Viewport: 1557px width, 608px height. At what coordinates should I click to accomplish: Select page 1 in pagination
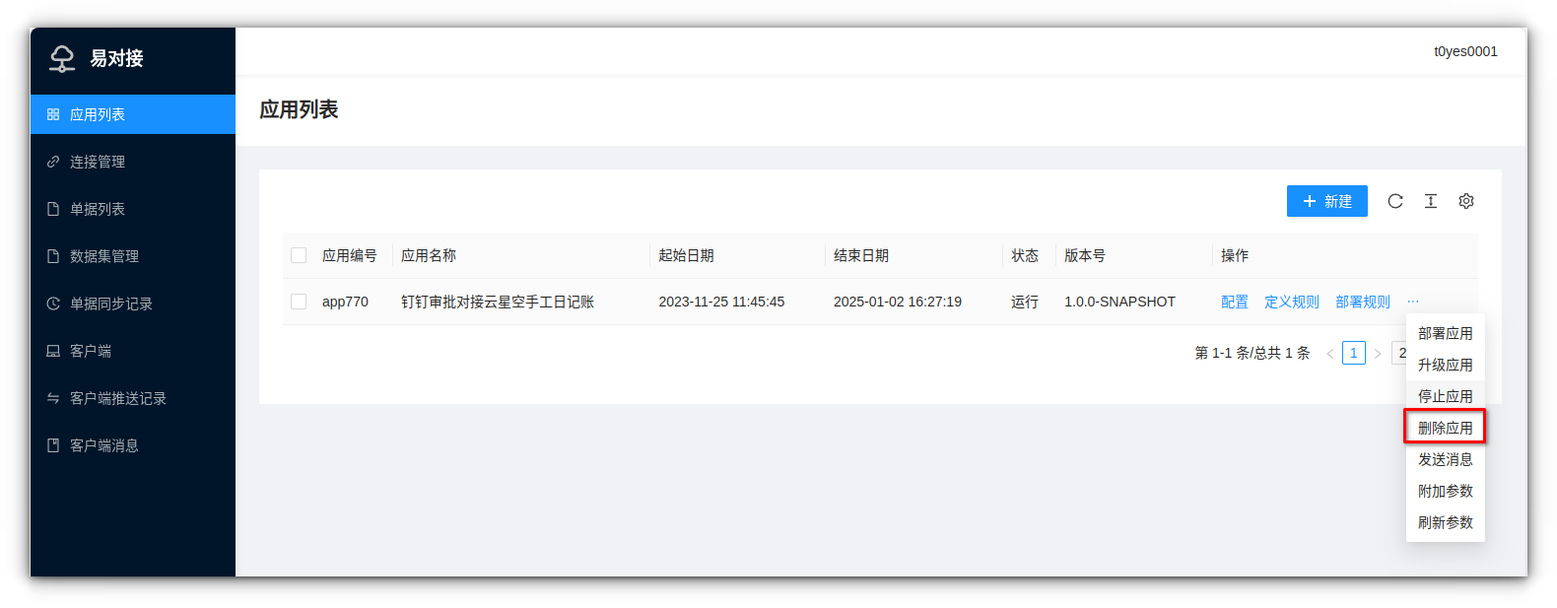coord(1354,353)
